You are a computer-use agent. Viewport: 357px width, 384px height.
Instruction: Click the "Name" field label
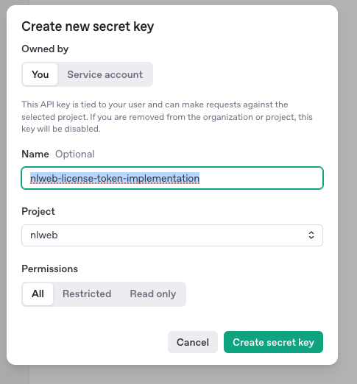point(35,154)
